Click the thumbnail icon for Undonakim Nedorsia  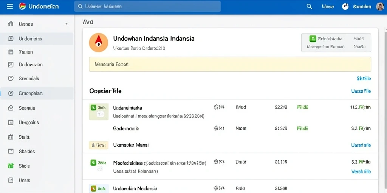99,189
